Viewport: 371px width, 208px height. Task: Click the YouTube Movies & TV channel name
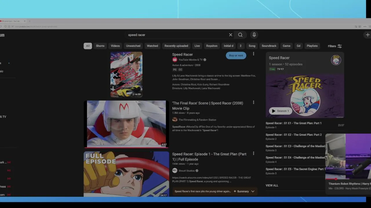190,60
